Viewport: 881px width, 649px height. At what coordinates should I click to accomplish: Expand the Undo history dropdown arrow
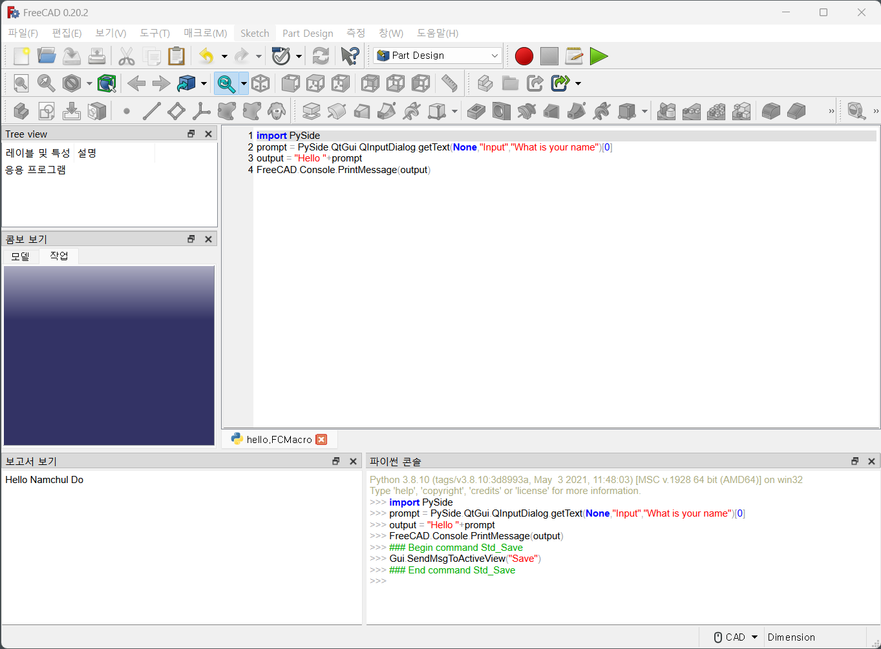coord(224,56)
